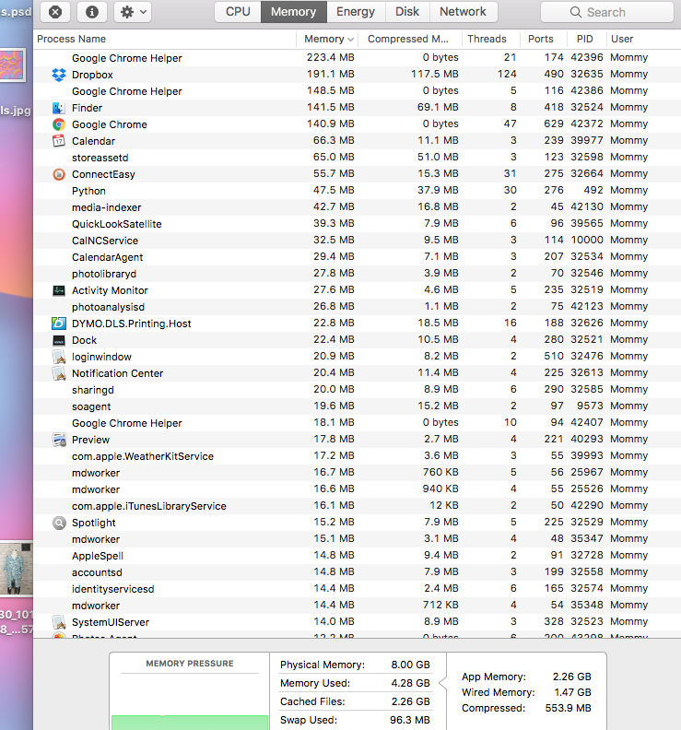
Task: Sort by Compressed Mem column header
Action: click(x=410, y=39)
